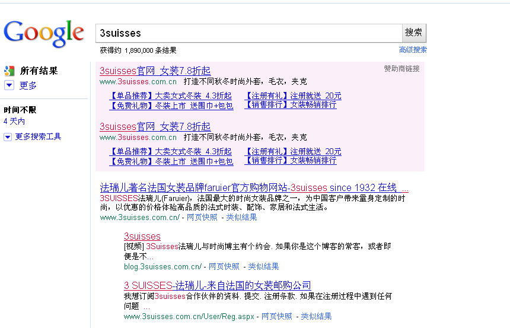The image size is (510, 328).
Task: Select 所有结果 in the sidebar
Action: pyautogui.click(x=39, y=71)
